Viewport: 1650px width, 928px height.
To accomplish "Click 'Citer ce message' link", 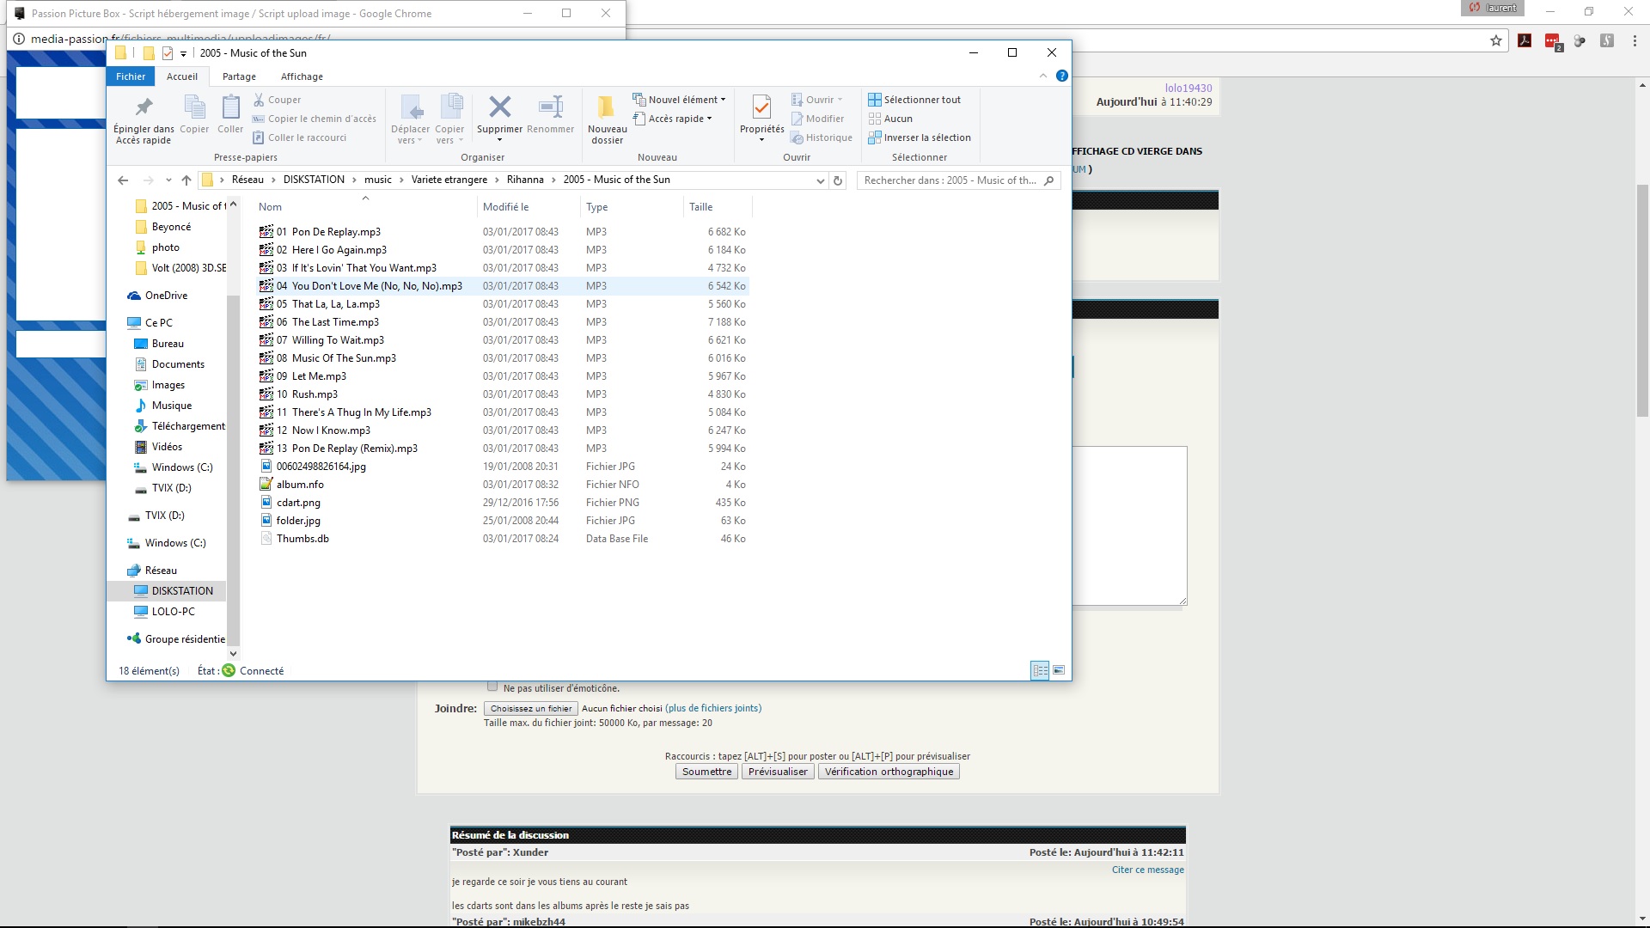I will tap(1147, 870).
